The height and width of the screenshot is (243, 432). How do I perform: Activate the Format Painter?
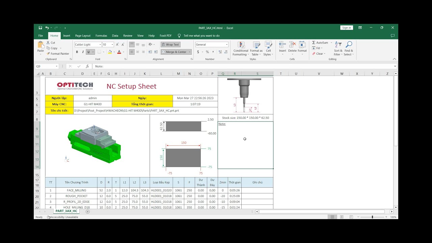pos(58,54)
